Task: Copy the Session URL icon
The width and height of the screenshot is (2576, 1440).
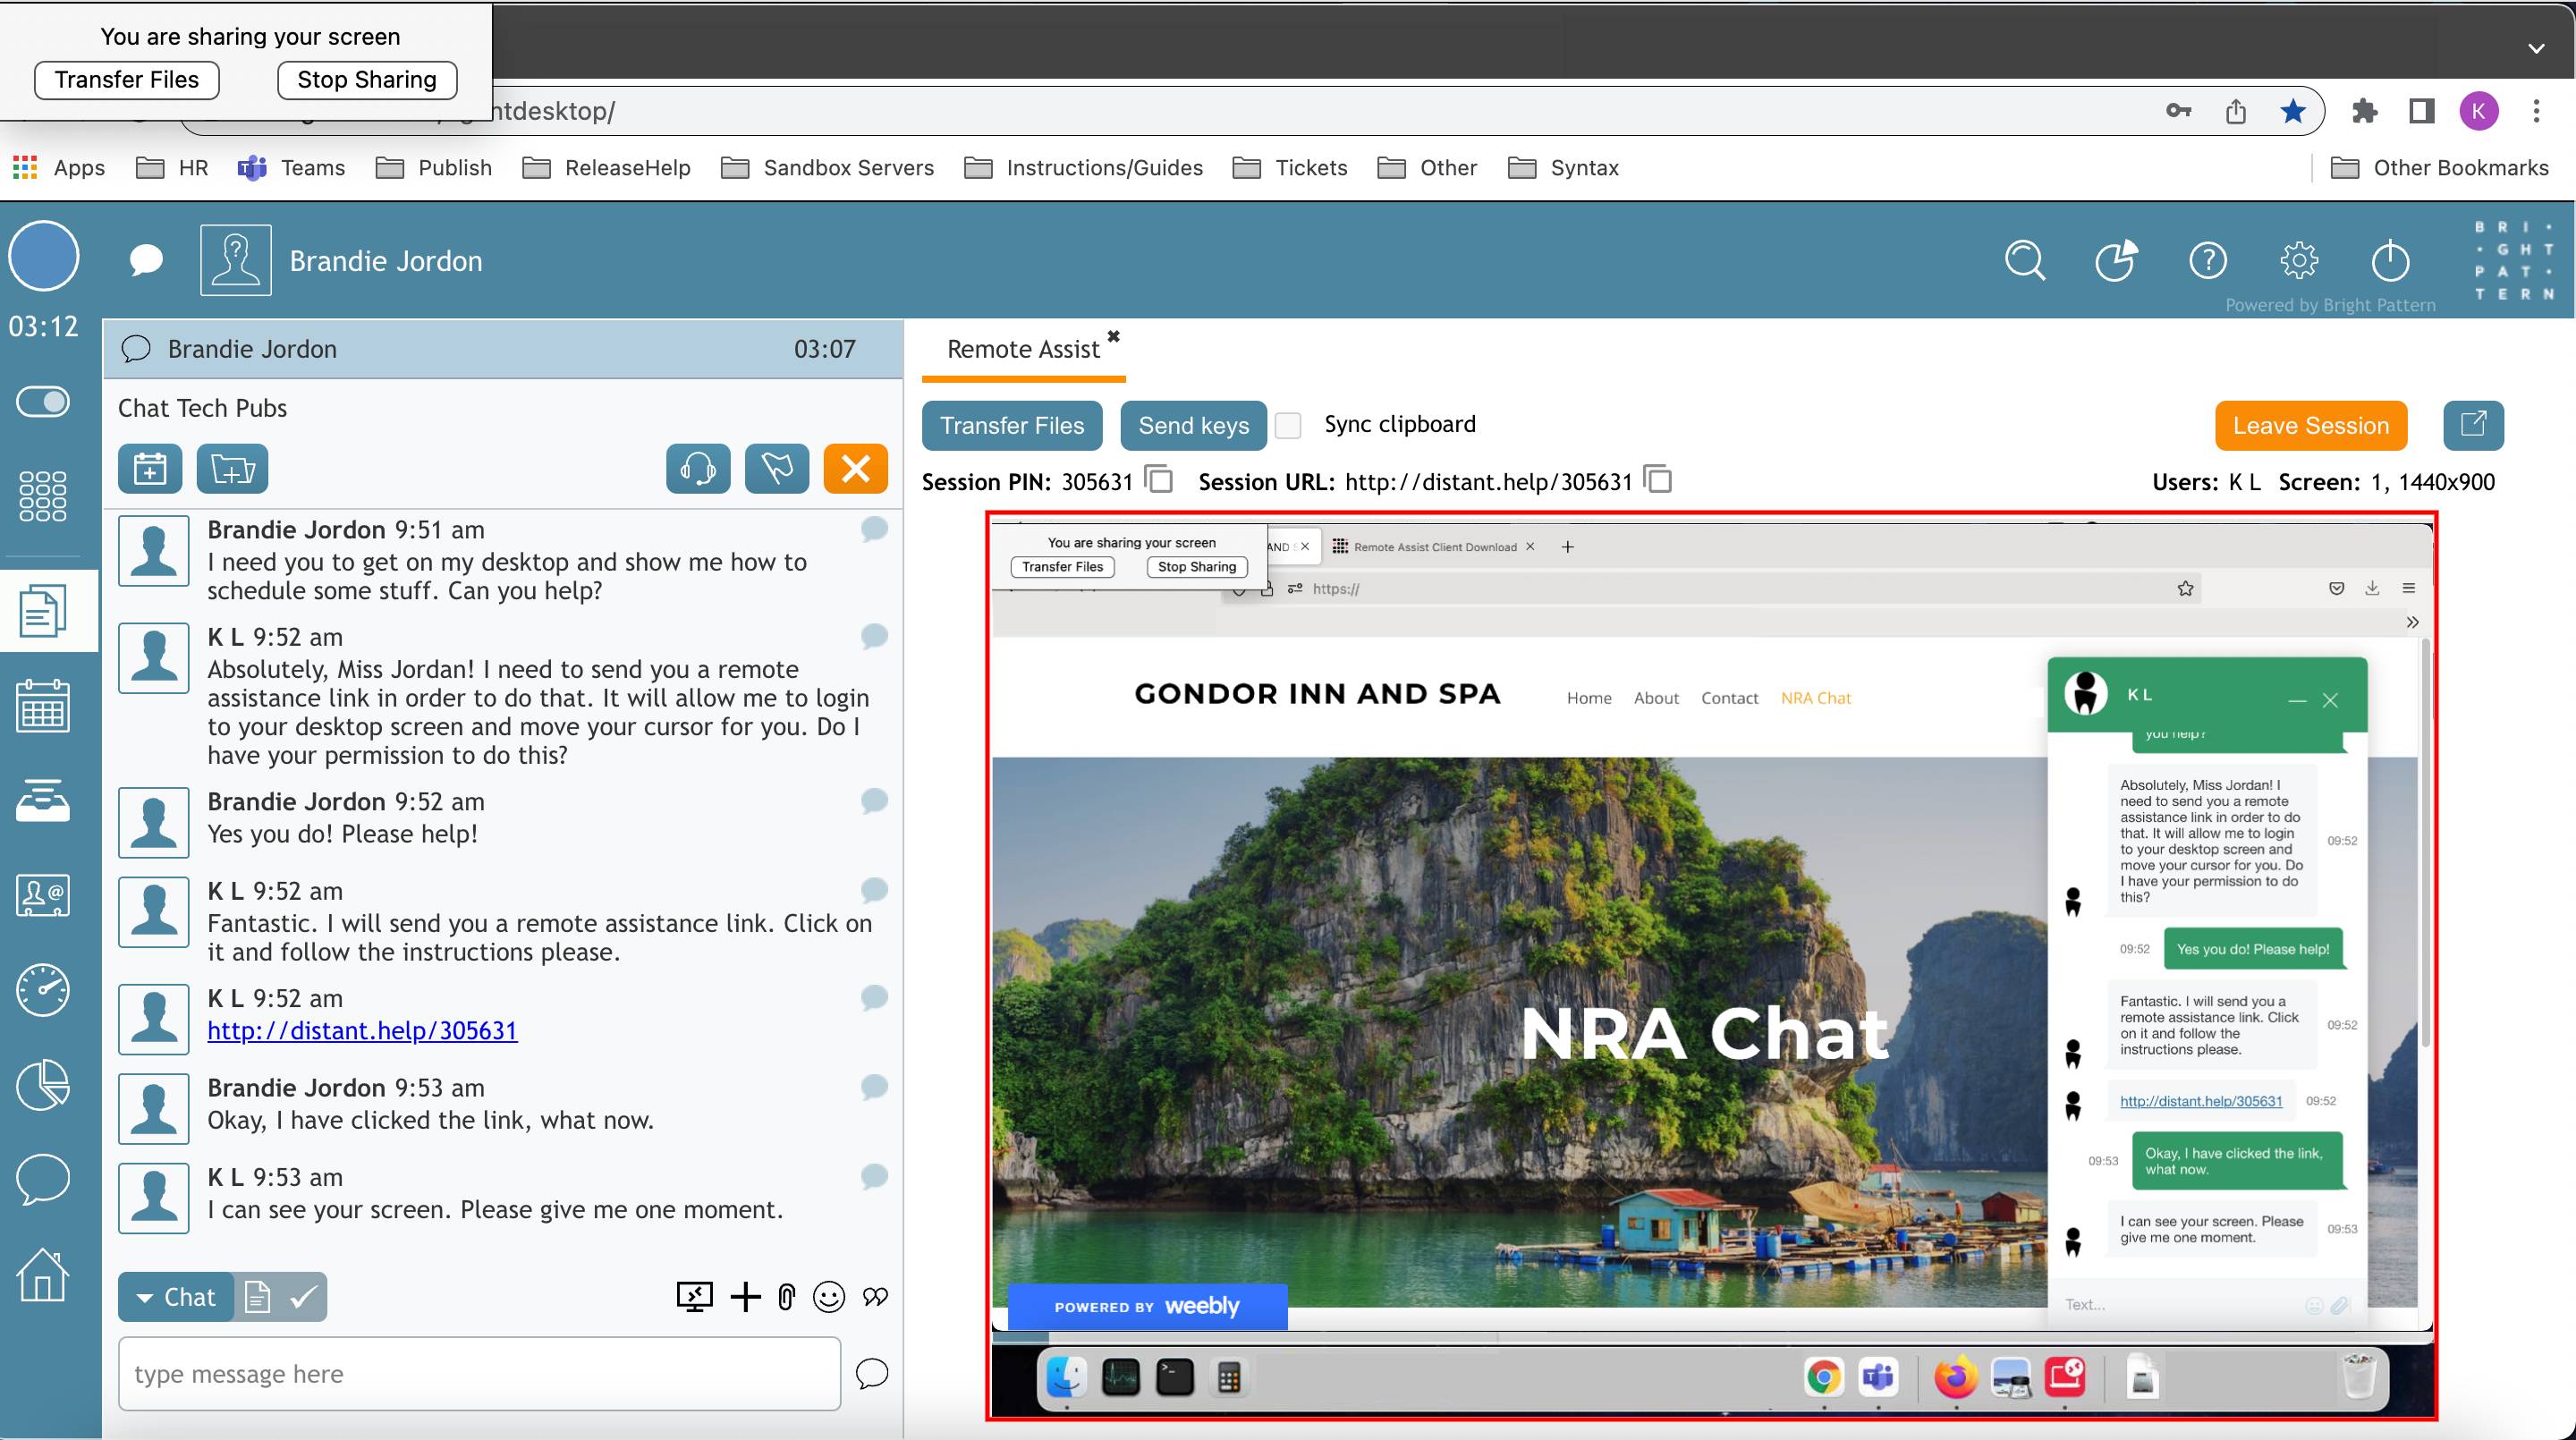Action: tap(1657, 479)
